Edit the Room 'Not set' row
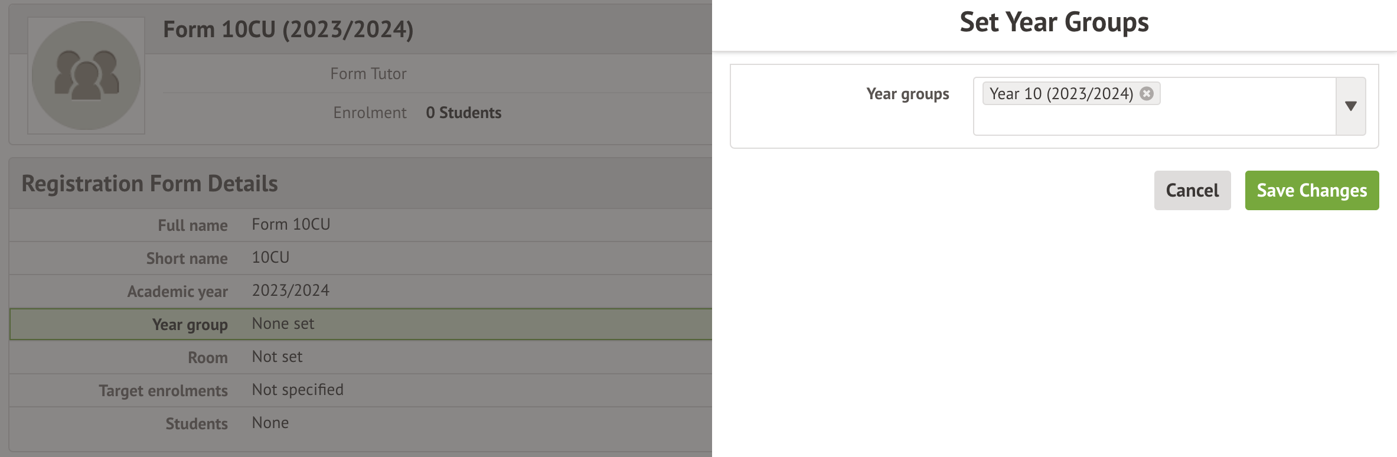This screenshot has height=457, width=1397. [x=360, y=357]
